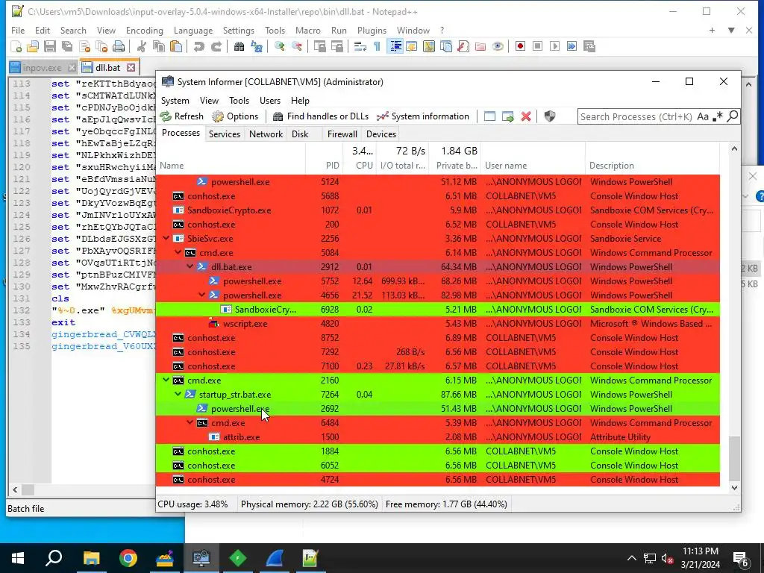Select the SandboxieCrypto.exe PID 1072 row
Image resolution: width=764 pixels, height=573 pixels.
tap(437, 210)
